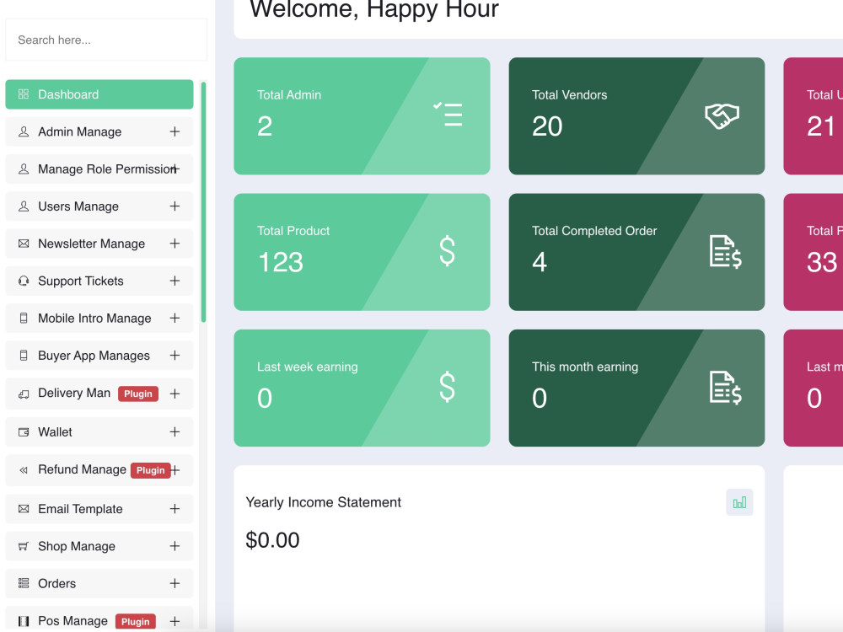Click the Yearly Income Statement heading
Image resolution: width=843 pixels, height=632 pixels.
coord(323,502)
